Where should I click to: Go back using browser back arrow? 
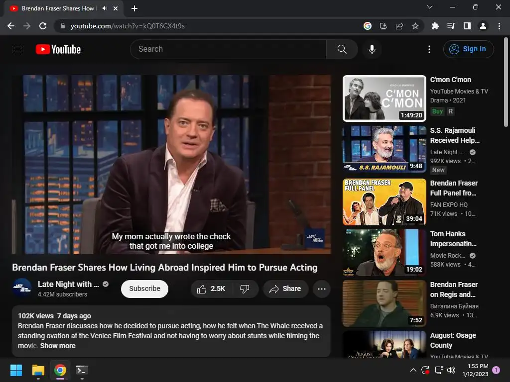coord(11,26)
